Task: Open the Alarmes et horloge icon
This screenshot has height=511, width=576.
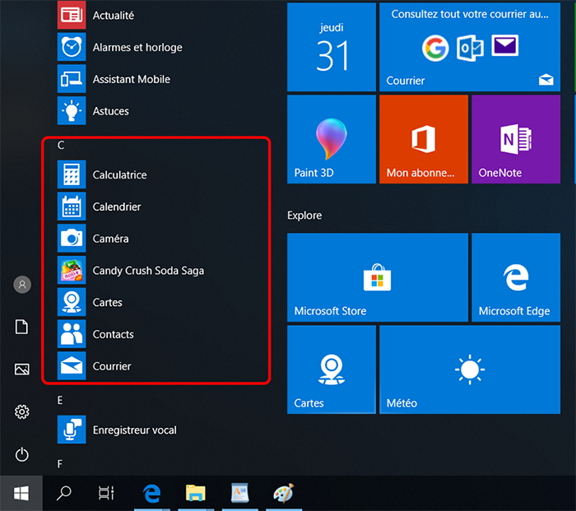Action: 72,47
